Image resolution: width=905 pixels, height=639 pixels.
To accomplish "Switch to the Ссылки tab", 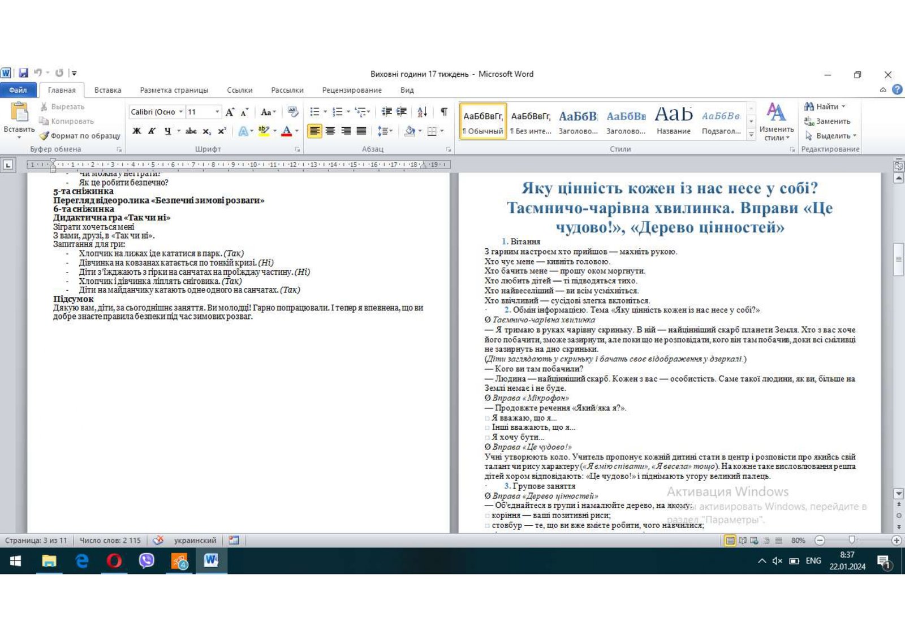I will tap(240, 90).
